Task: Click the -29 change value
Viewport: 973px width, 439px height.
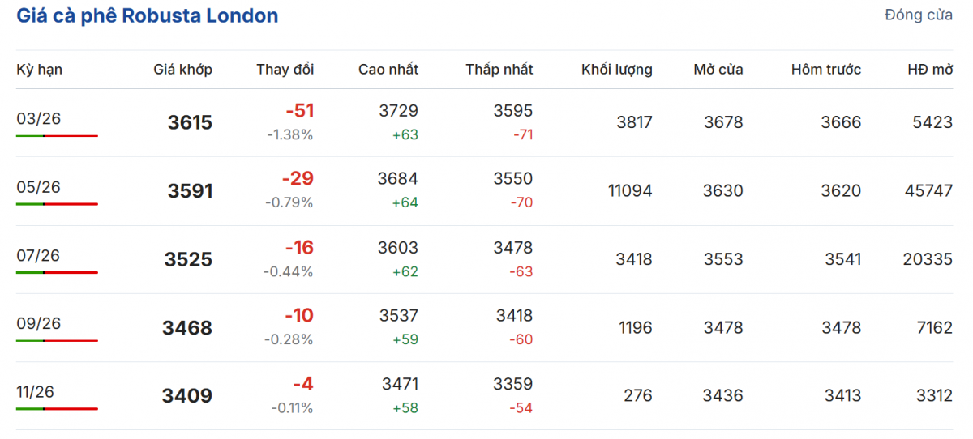Action: click(x=298, y=179)
